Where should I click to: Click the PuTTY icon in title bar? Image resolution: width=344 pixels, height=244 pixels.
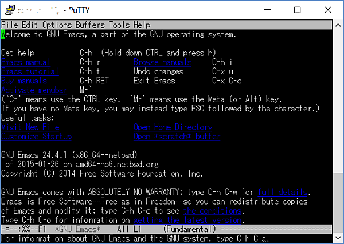[x=10, y=10]
